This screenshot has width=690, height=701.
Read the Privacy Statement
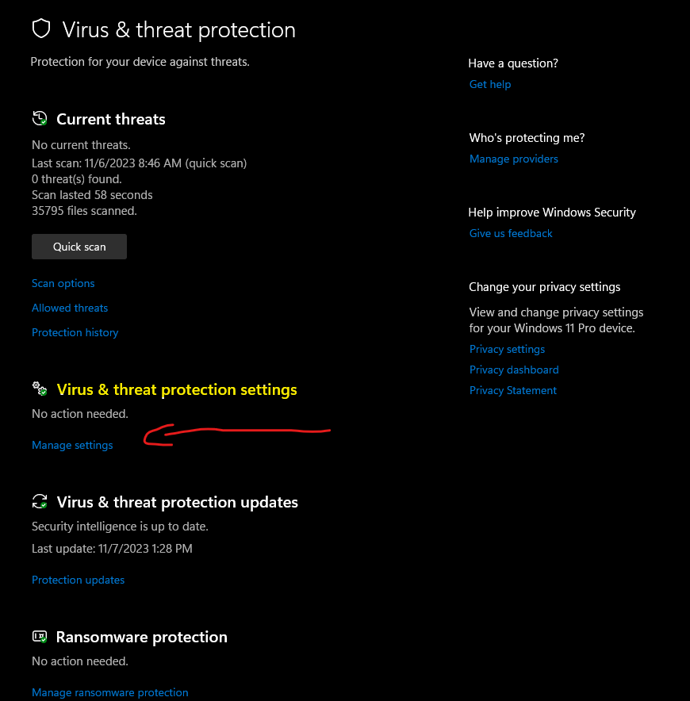click(513, 390)
